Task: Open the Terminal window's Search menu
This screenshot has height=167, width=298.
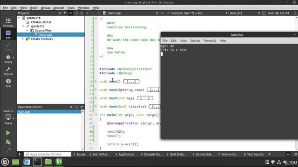Action: click(195, 41)
